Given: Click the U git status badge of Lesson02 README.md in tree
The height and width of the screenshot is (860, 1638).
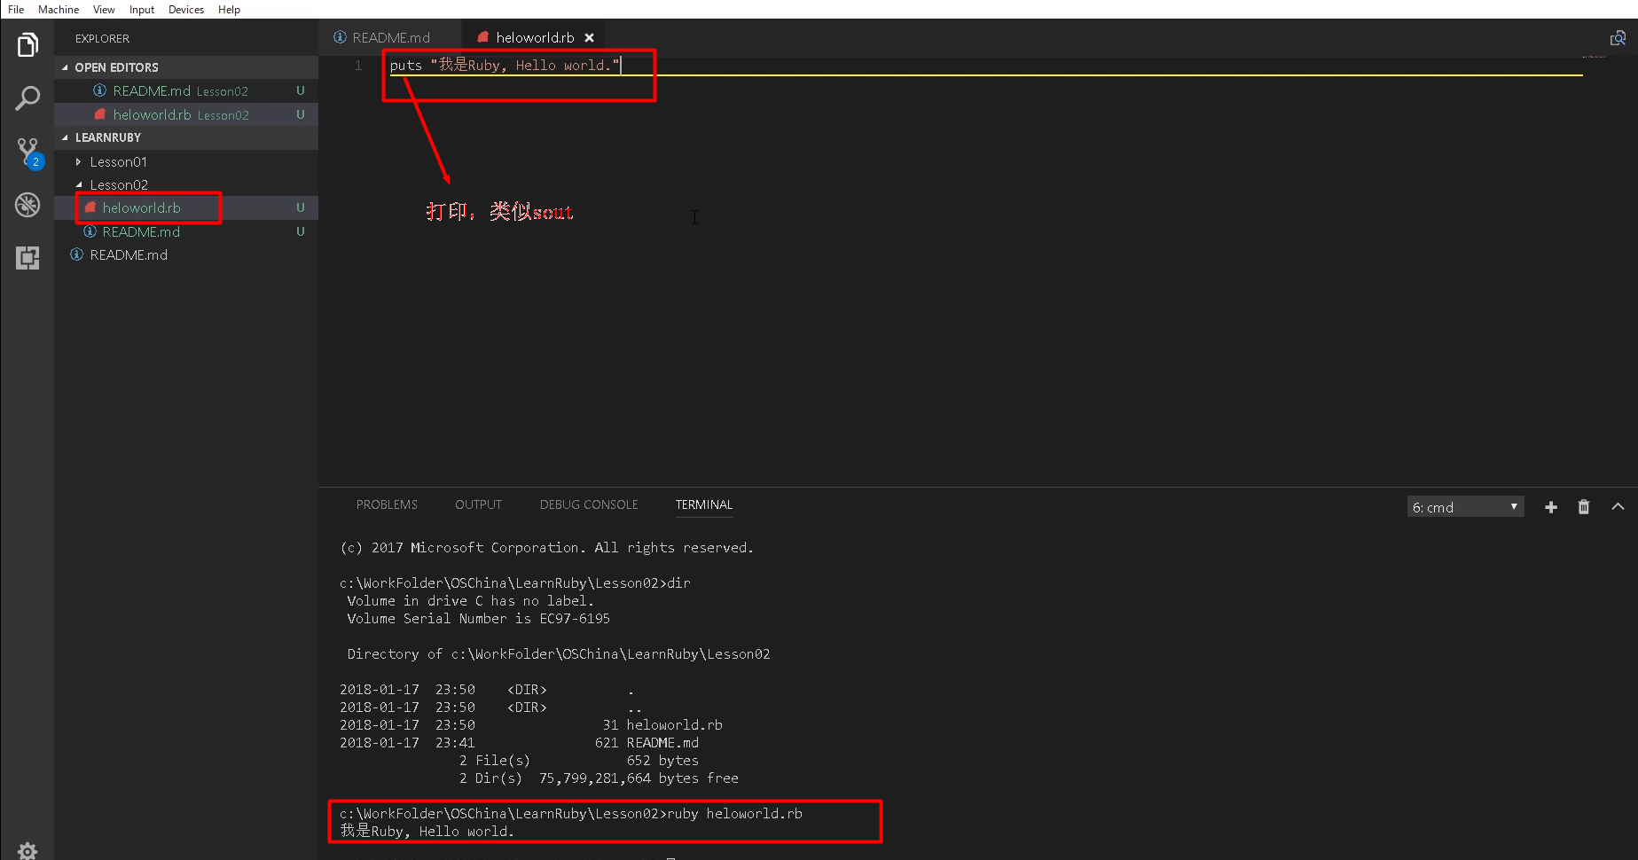Looking at the screenshot, I should 301,231.
